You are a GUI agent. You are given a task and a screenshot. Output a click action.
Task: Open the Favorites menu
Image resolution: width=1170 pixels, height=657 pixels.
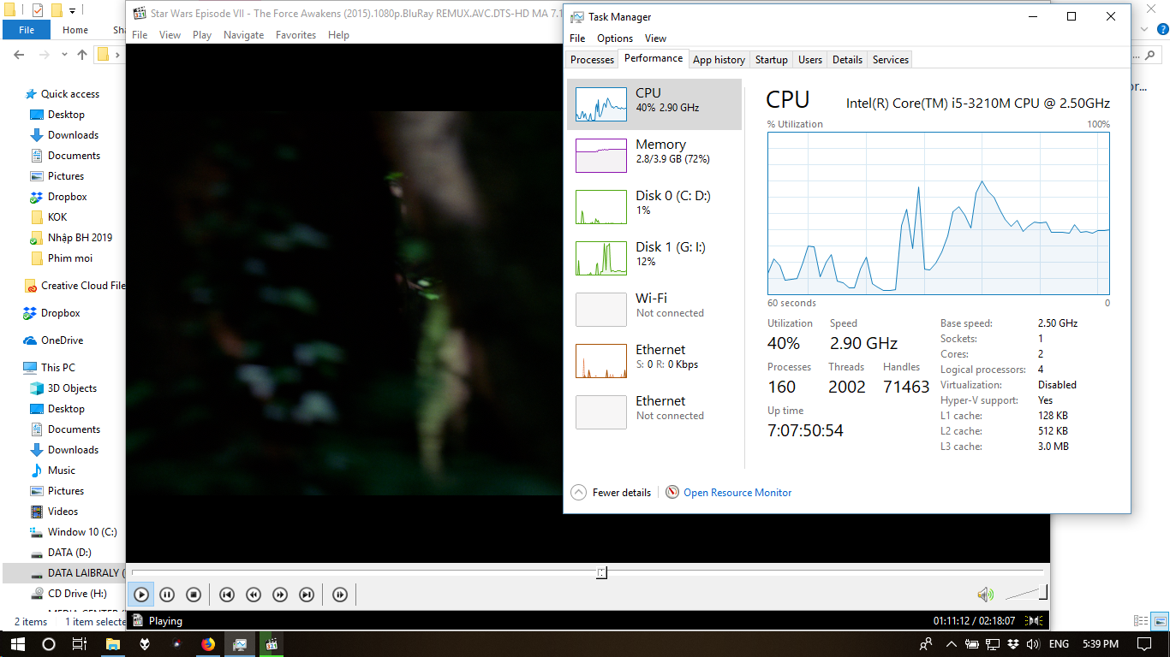point(295,35)
